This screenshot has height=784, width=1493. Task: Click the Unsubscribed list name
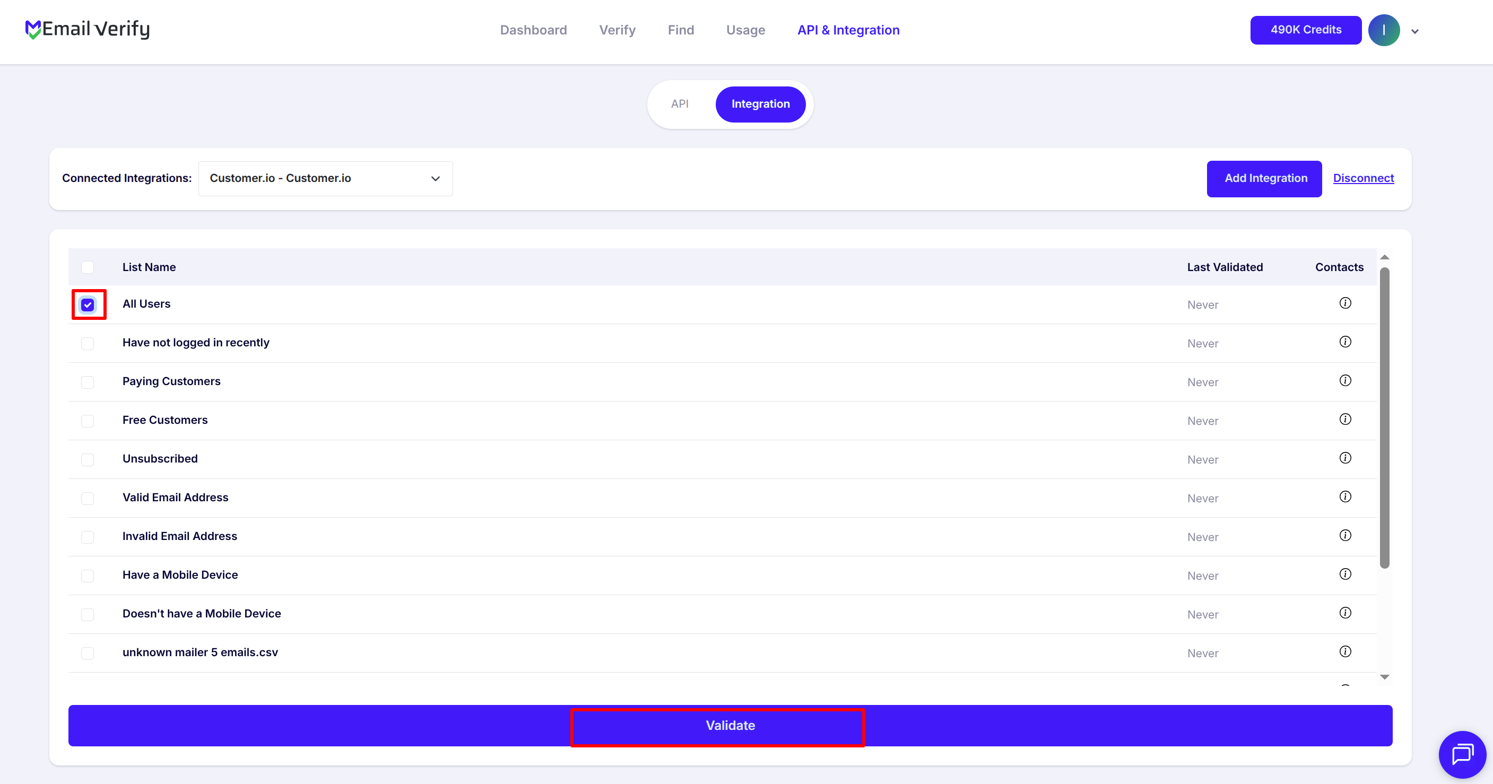[x=160, y=459]
